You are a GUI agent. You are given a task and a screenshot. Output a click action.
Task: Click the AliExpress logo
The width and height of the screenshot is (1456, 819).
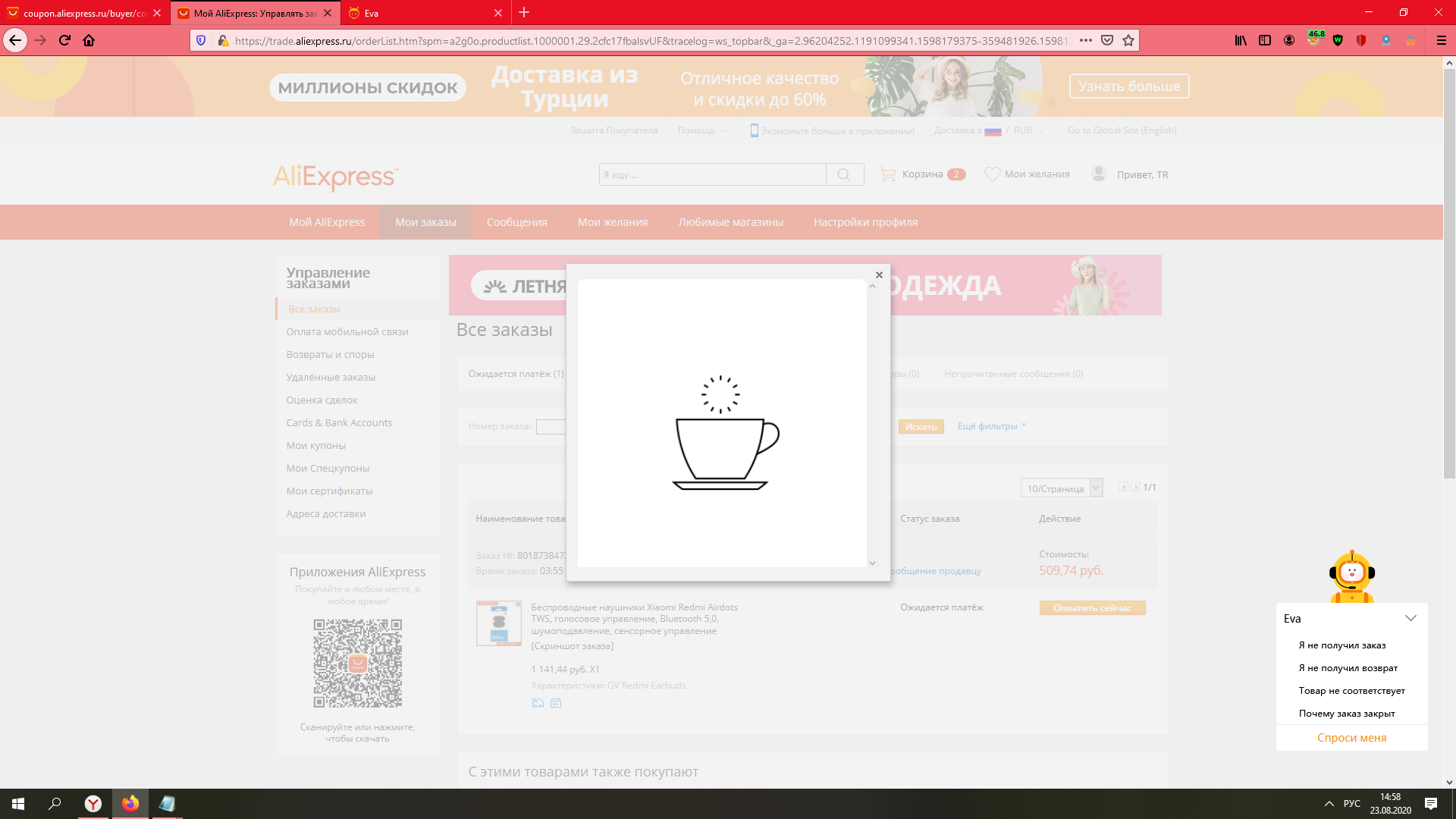(x=336, y=177)
